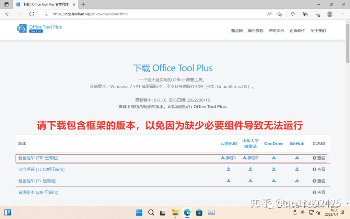350x219 pixels.
Task: Click 包含框架 (ZIP 压缩包) link
Action: [x=38, y=158]
